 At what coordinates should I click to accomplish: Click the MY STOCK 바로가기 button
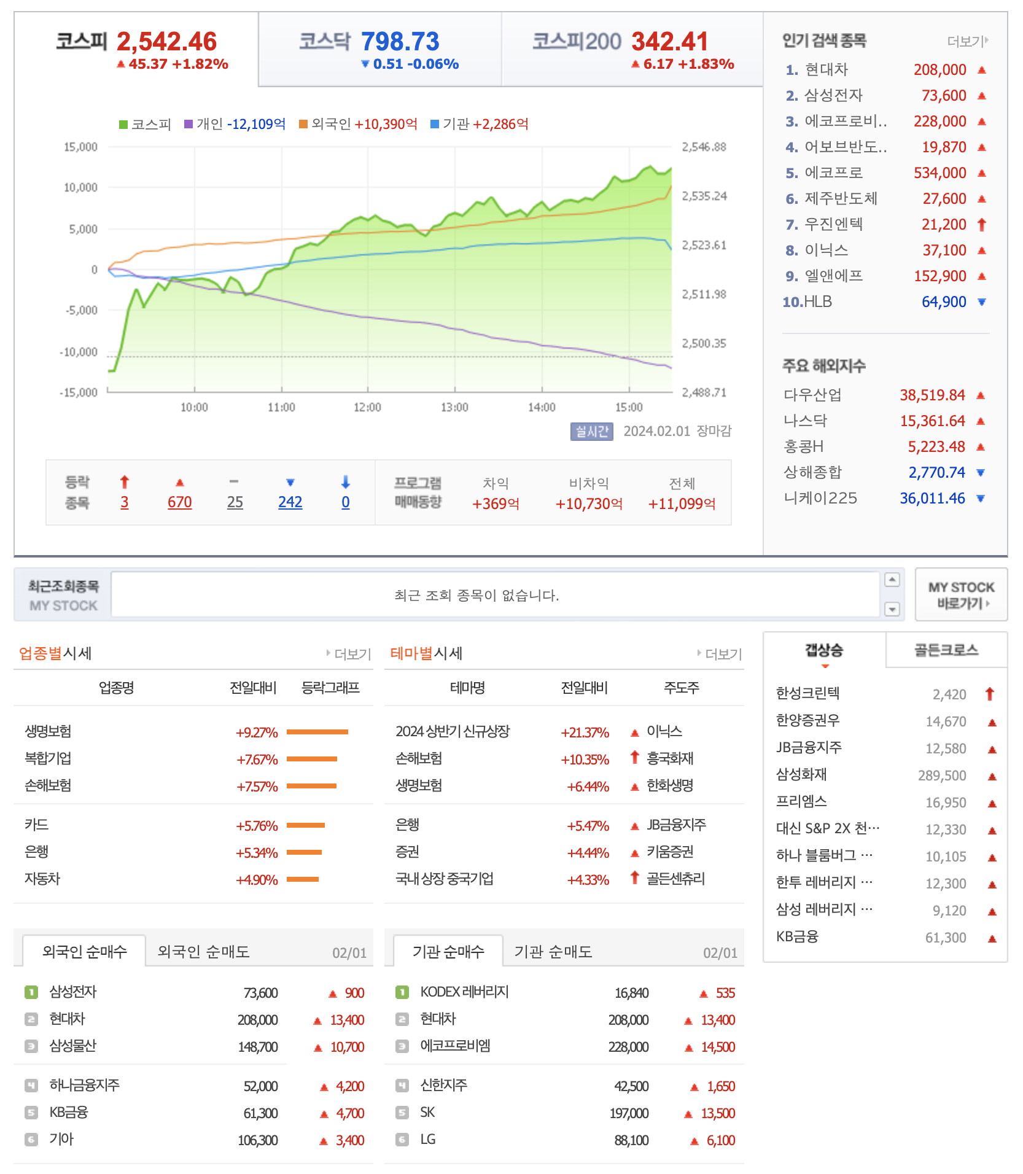(x=961, y=595)
